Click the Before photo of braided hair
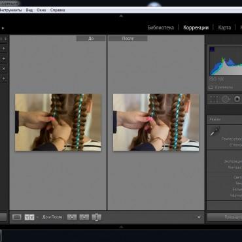This screenshot has width=242, height=242. point(58,122)
